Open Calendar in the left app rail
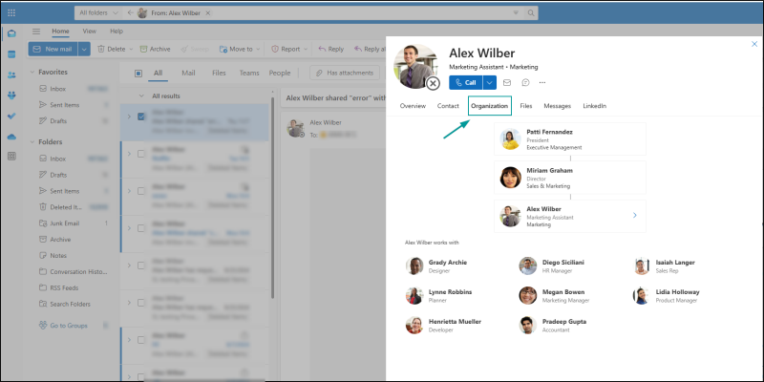Screen dimensions: 764x382 pyautogui.click(x=11, y=54)
